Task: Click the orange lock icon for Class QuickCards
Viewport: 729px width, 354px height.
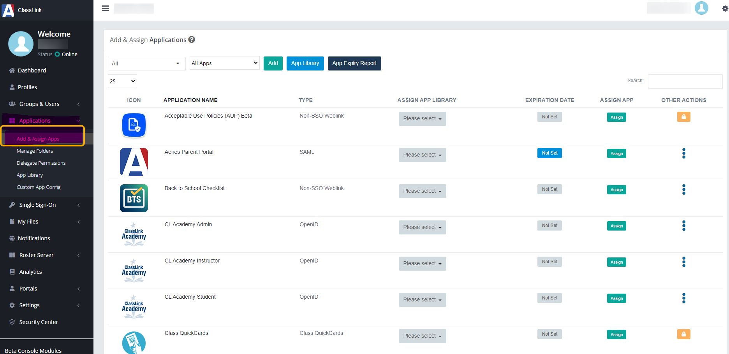Action: [684, 334]
